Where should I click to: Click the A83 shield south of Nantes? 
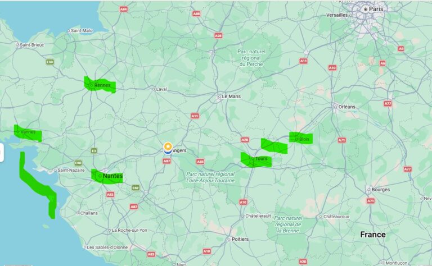[110, 195]
